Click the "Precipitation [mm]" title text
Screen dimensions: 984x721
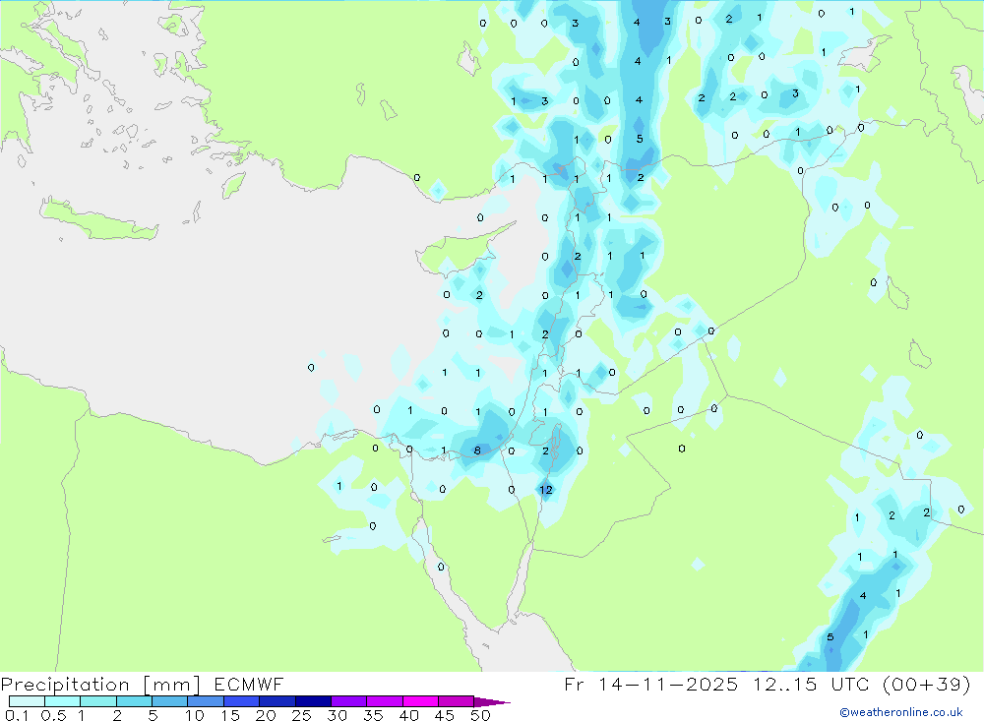click(x=101, y=685)
